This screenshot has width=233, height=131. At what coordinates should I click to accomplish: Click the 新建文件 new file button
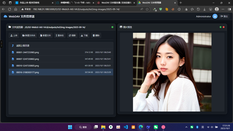coord(46,36)
